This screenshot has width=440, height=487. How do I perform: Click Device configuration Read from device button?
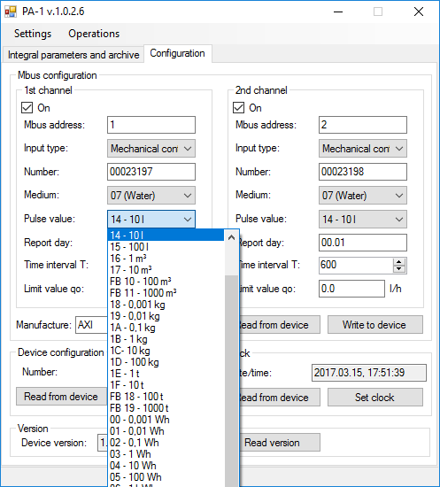pos(61,397)
